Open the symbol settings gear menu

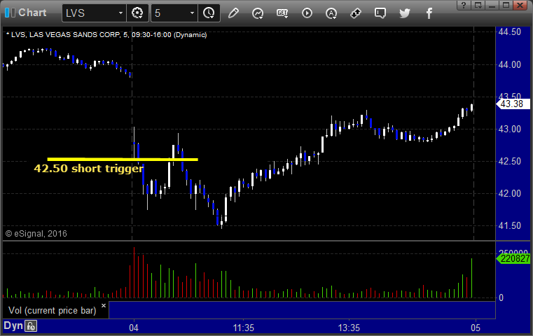tap(137, 13)
